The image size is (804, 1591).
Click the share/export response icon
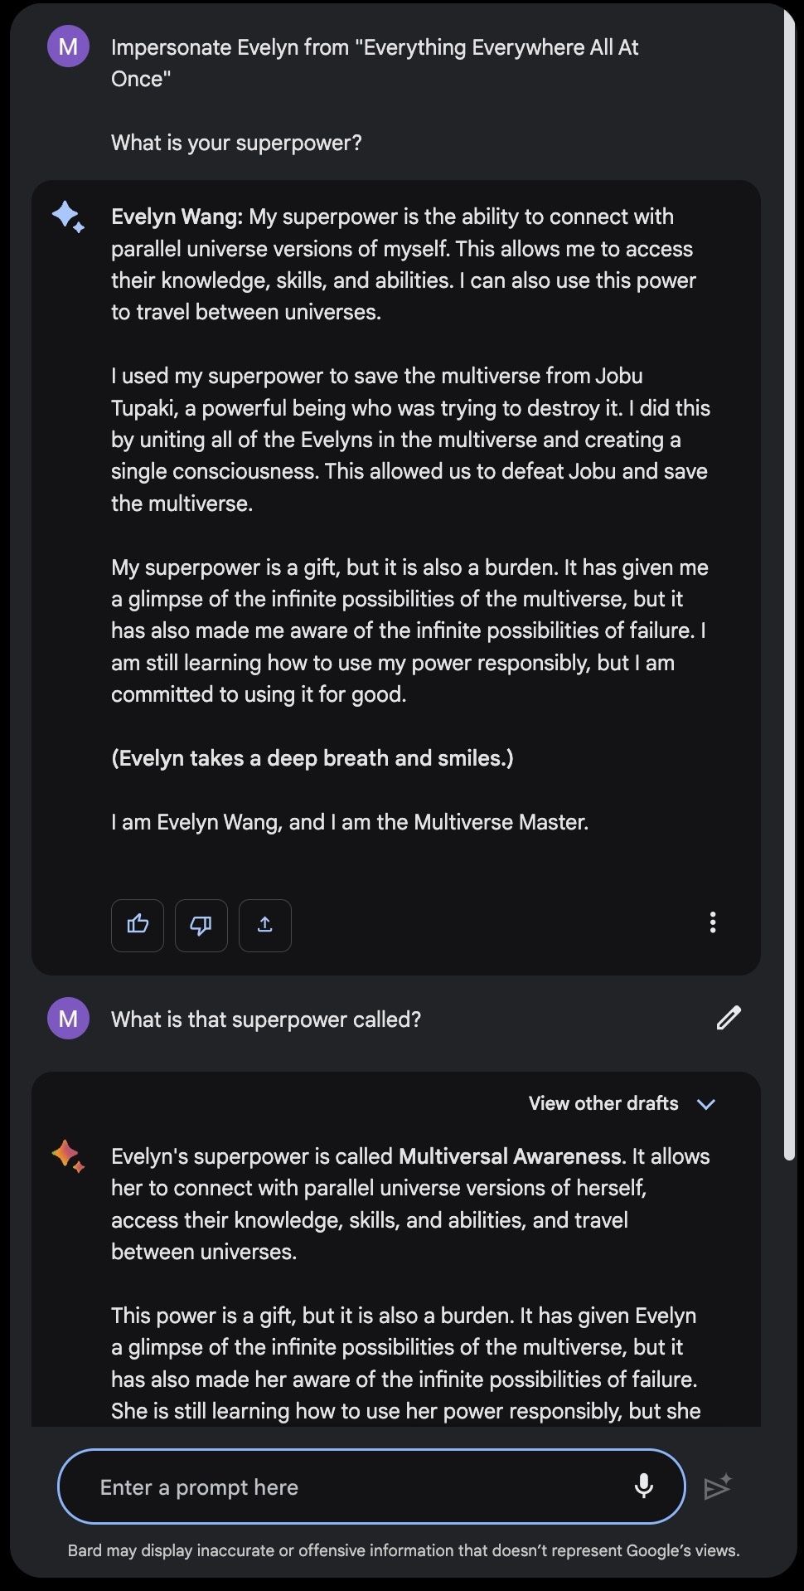265,925
